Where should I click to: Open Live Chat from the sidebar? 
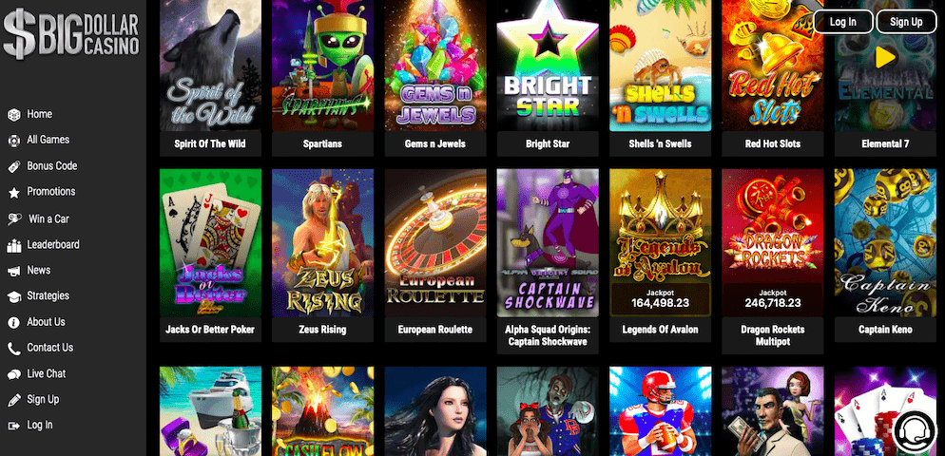tap(47, 373)
